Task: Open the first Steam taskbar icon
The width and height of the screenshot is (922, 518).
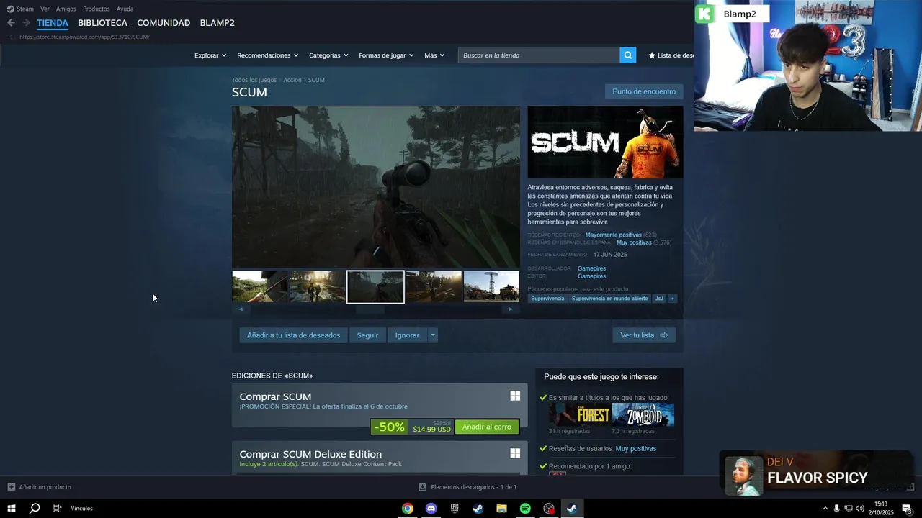Action: (x=478, y=509)
